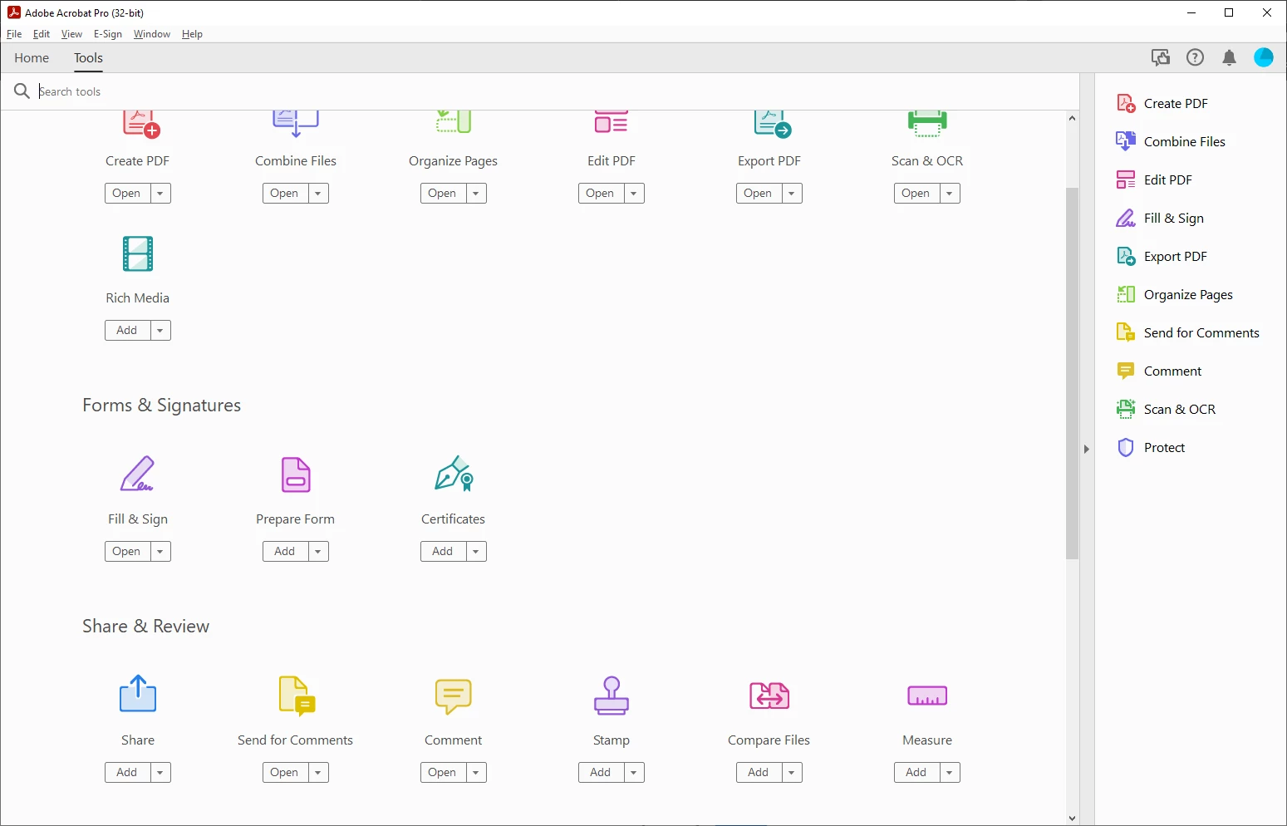Open the E-Sign menu
Image resolution: width=1287 pixels, height=826 pixels.
coord(108,34)
